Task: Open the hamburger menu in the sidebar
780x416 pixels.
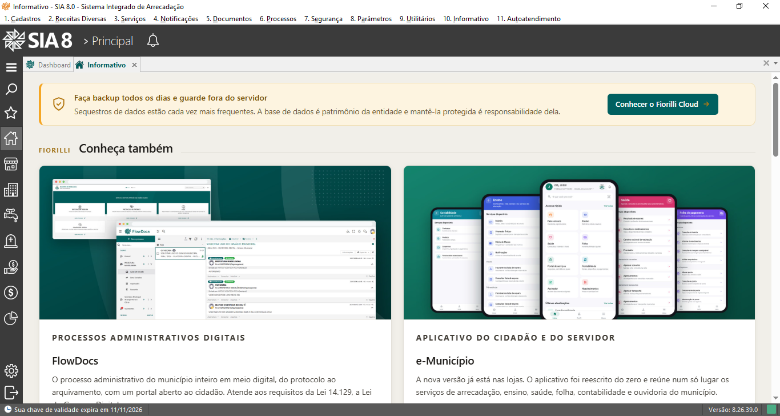Action: coord(11,67)
